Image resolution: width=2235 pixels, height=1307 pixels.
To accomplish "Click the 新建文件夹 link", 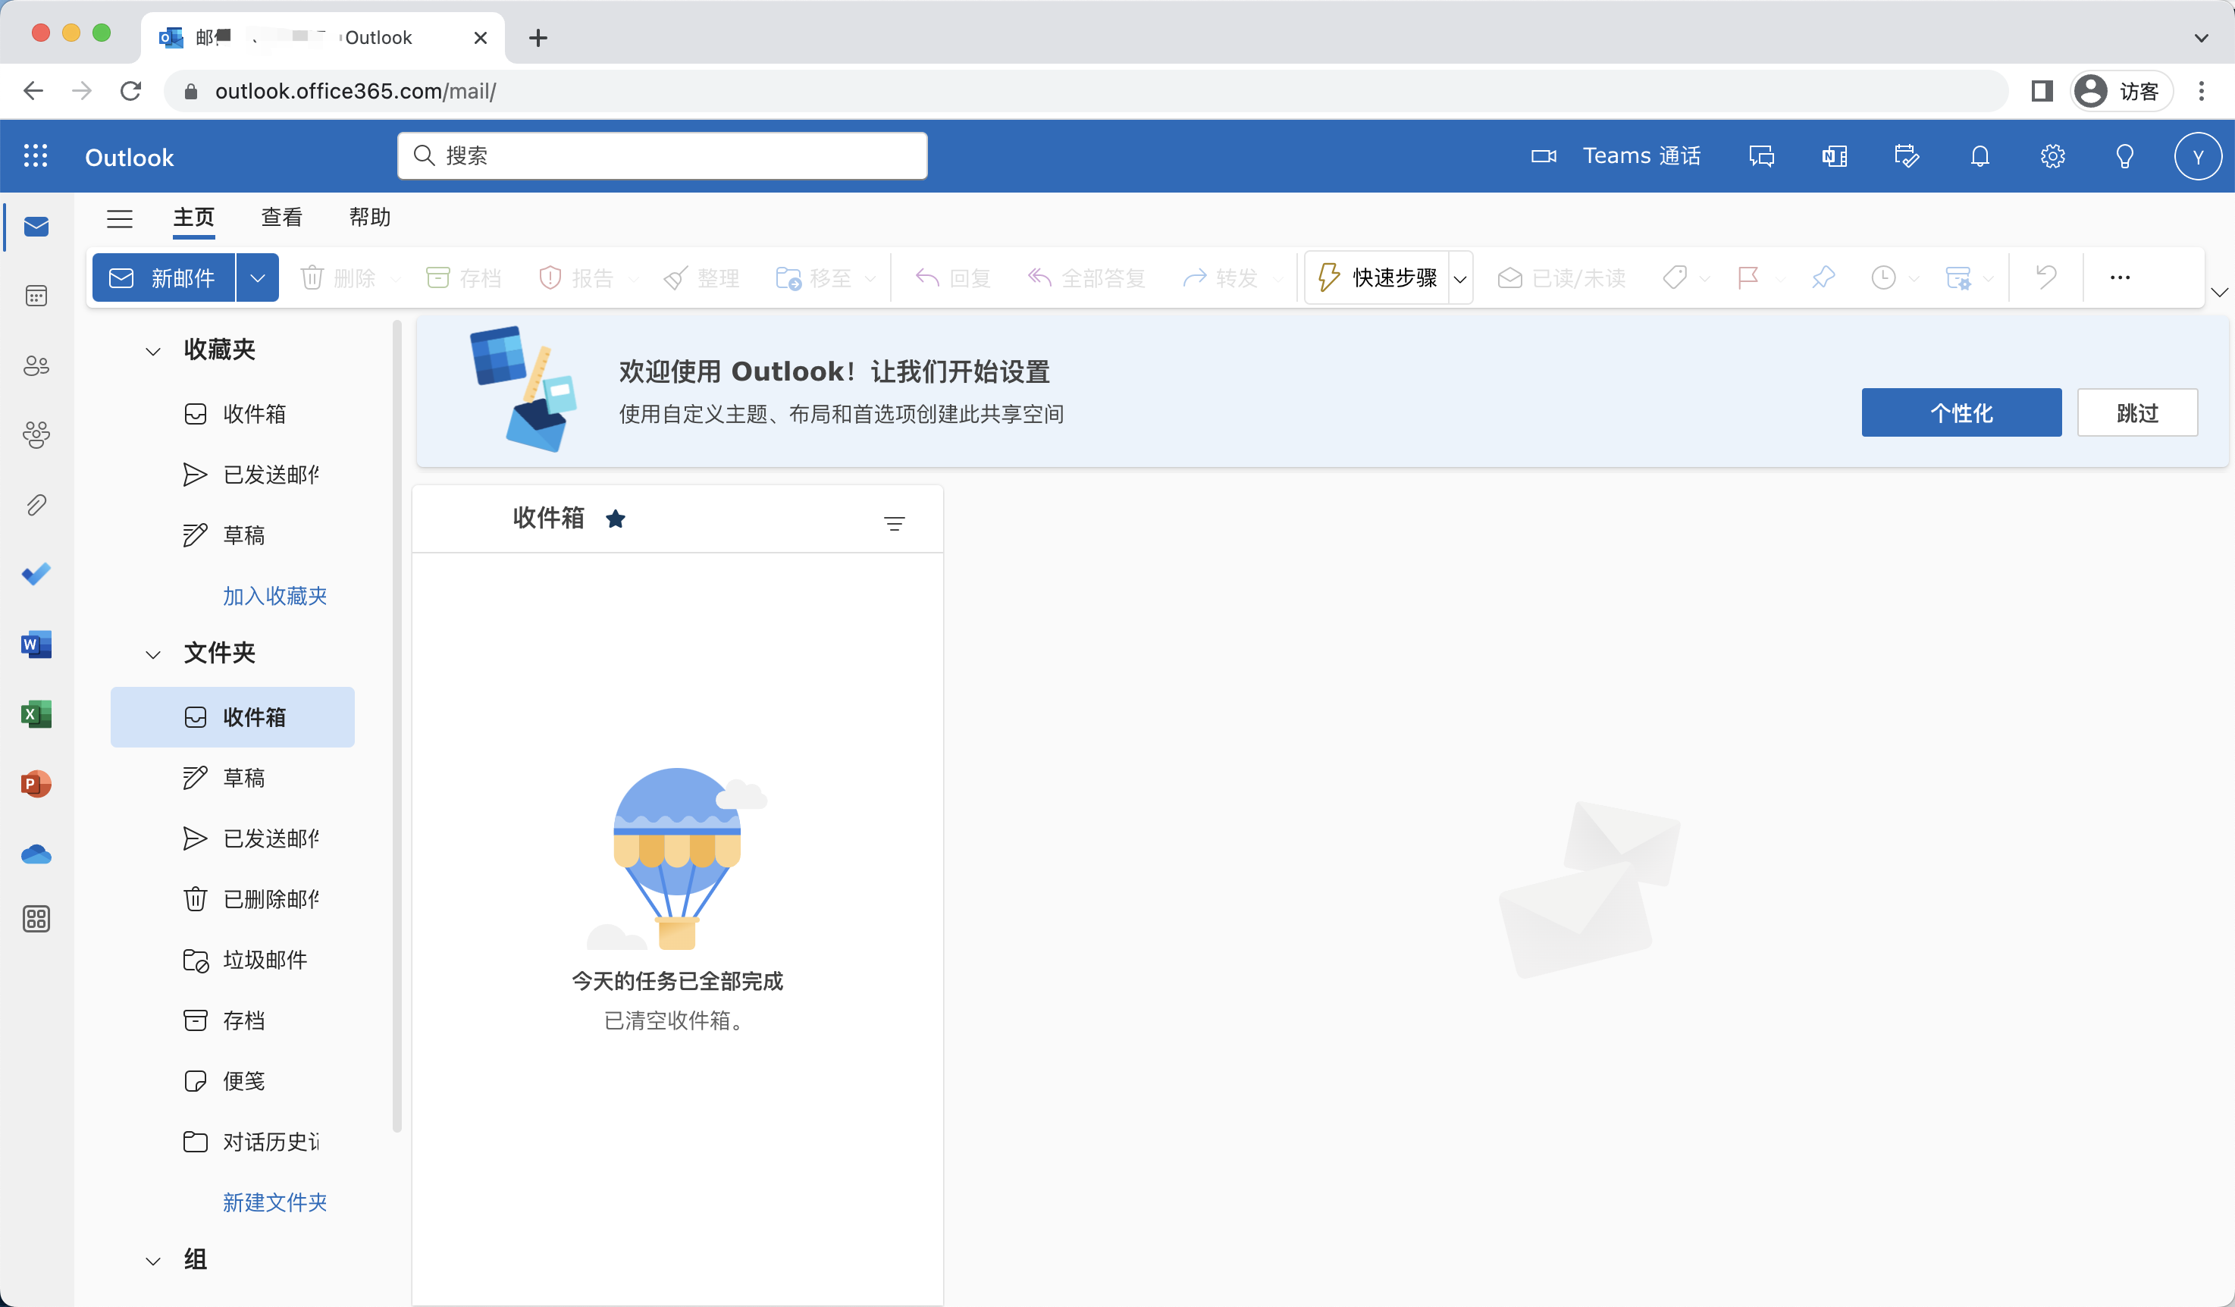I will [x=274, y=1202].
